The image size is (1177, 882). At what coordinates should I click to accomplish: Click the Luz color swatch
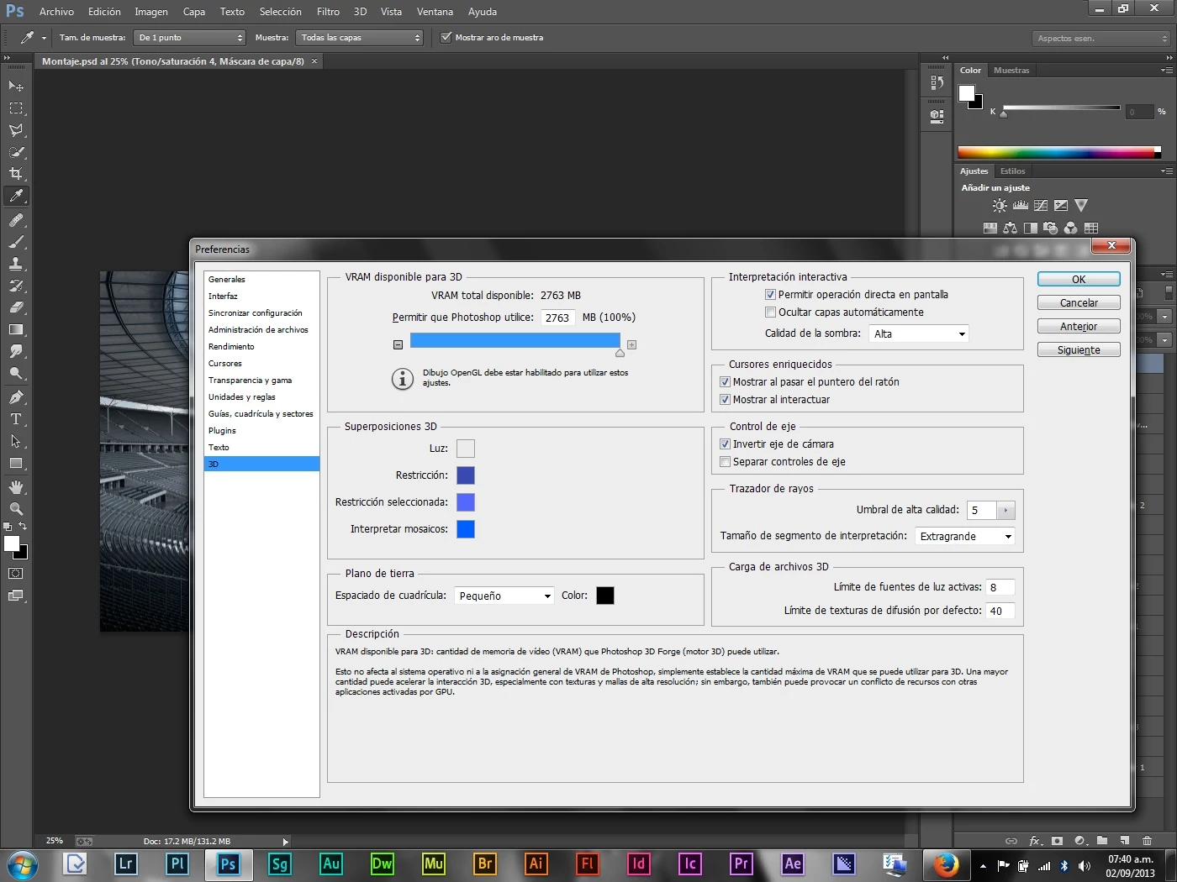pyautogui.click(x=466, y=449)
